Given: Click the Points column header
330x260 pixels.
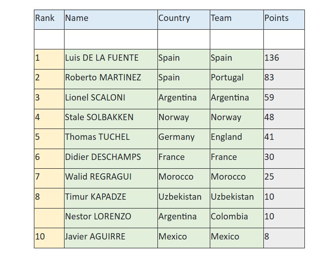Looking at the screenshot, I should point(284,18).
